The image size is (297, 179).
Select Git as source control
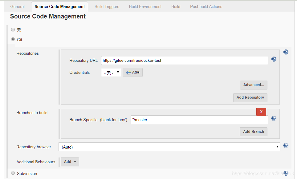(13, 40)
